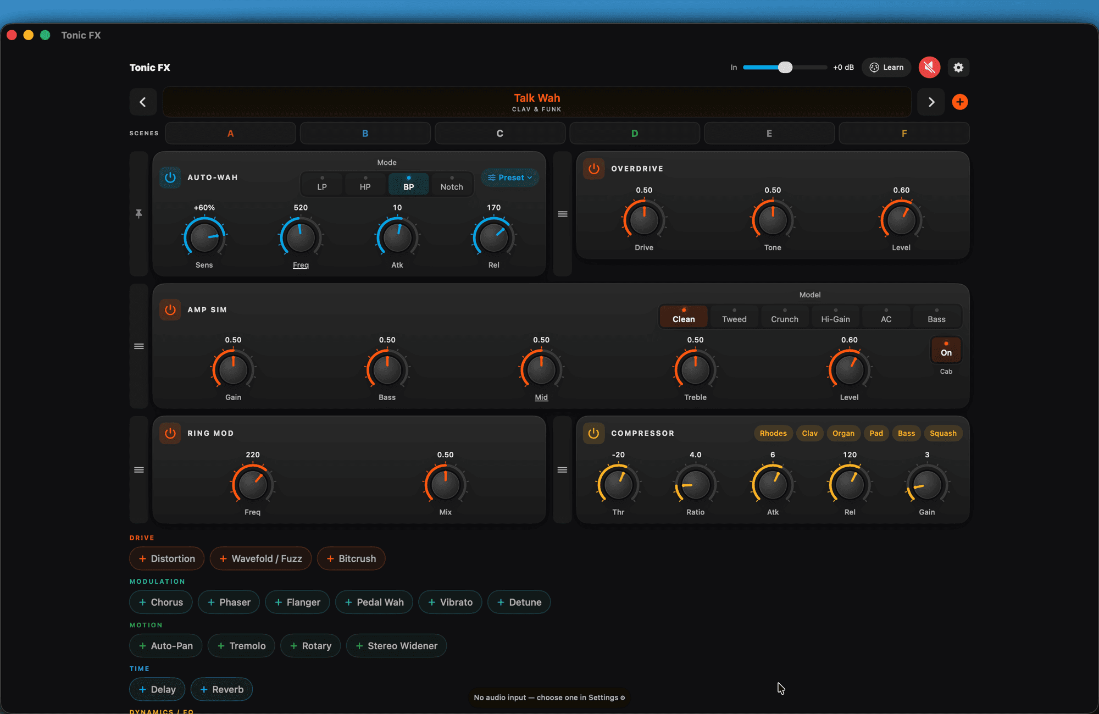Add a Flanger effect
The image size is (1099, 714).
click(x=297, y=602)
